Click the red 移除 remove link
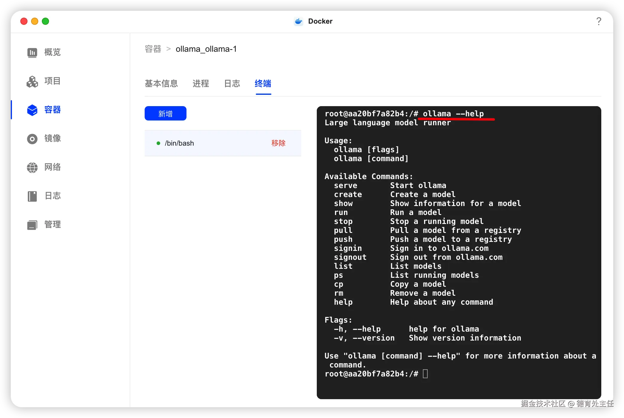The height and width of the screenshot is (418, 624). pyautogui.click(x=278, y=143)
